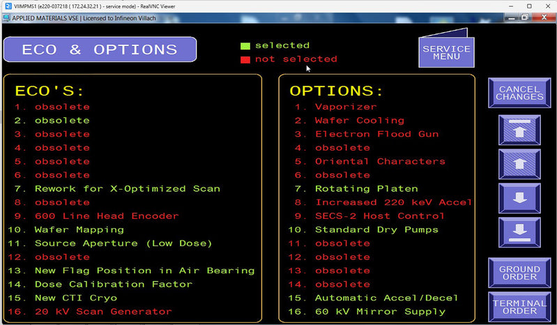The height and width of the screenshot is (325, 557).
Task: Toggle option 7 Rotating Platen
Action: (x=356, y=188)
